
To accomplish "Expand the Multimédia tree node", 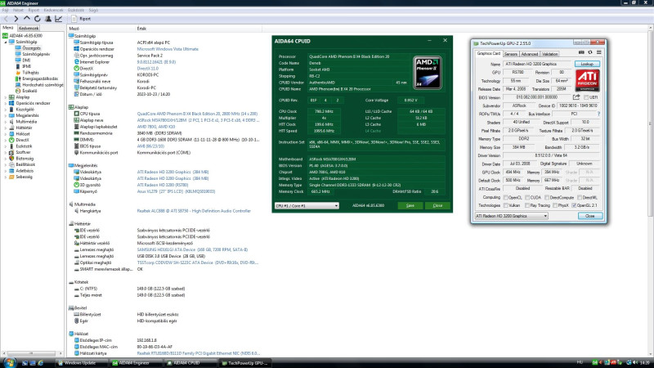I will point(6,122).
